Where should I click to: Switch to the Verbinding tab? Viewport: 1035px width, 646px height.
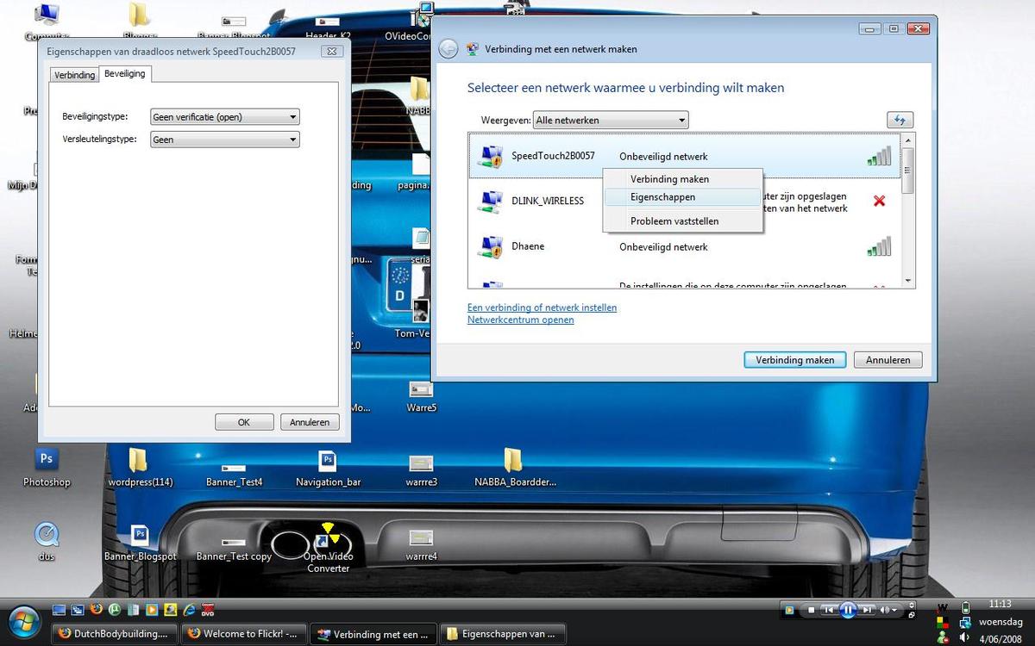[75, 75]
